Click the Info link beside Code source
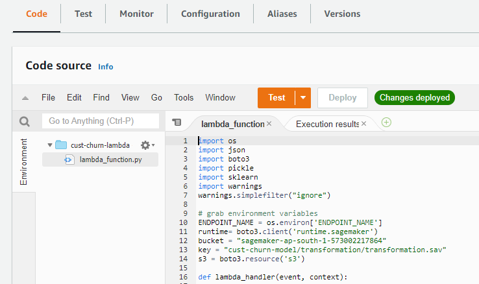This screenshot has width=479, height=284. click(x=105, y=67)
